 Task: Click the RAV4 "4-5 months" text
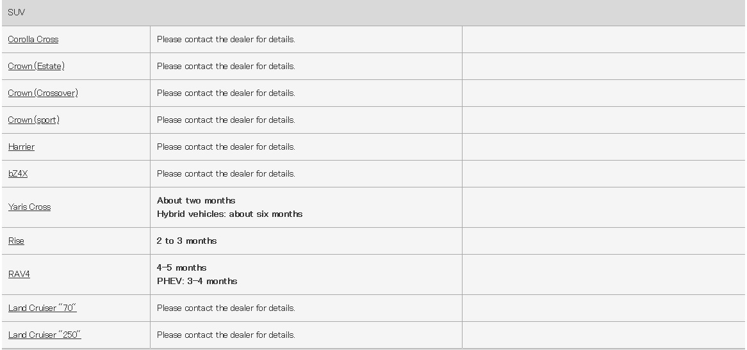tap(181, 268)
